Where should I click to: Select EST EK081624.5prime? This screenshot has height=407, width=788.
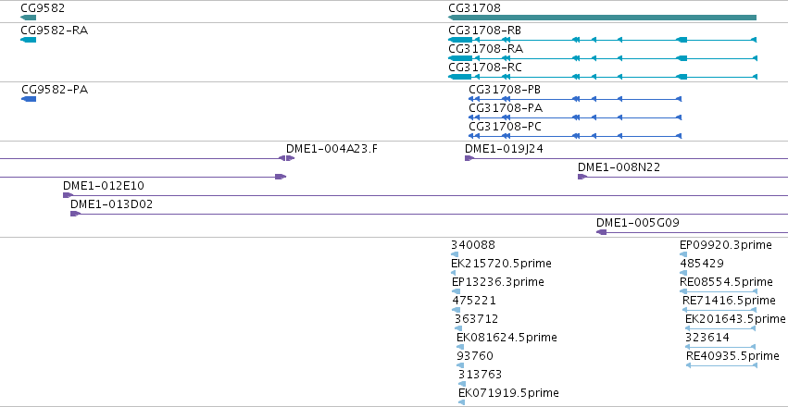507,338
